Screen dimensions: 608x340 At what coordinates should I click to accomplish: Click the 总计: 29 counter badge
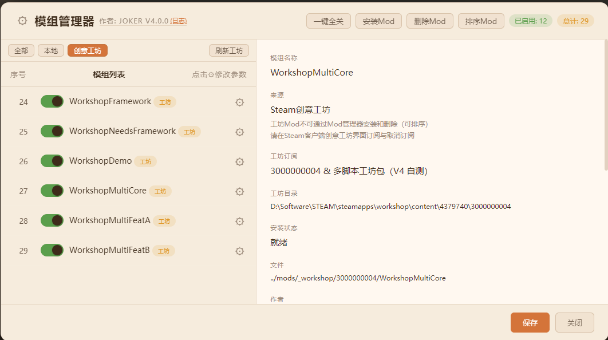click(x=575, y=21)
